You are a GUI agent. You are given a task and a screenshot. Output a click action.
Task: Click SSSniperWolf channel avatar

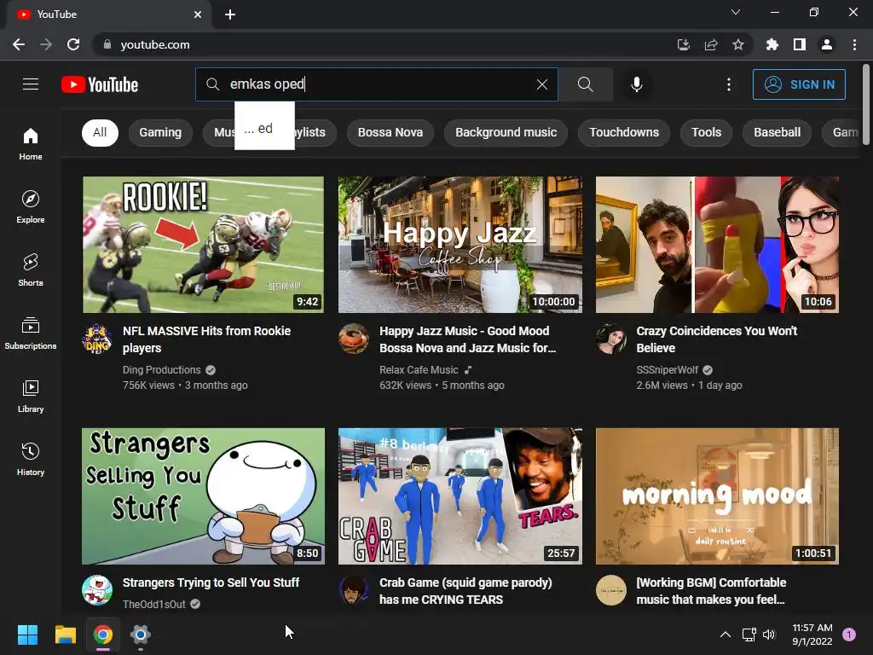click(611, 339)
